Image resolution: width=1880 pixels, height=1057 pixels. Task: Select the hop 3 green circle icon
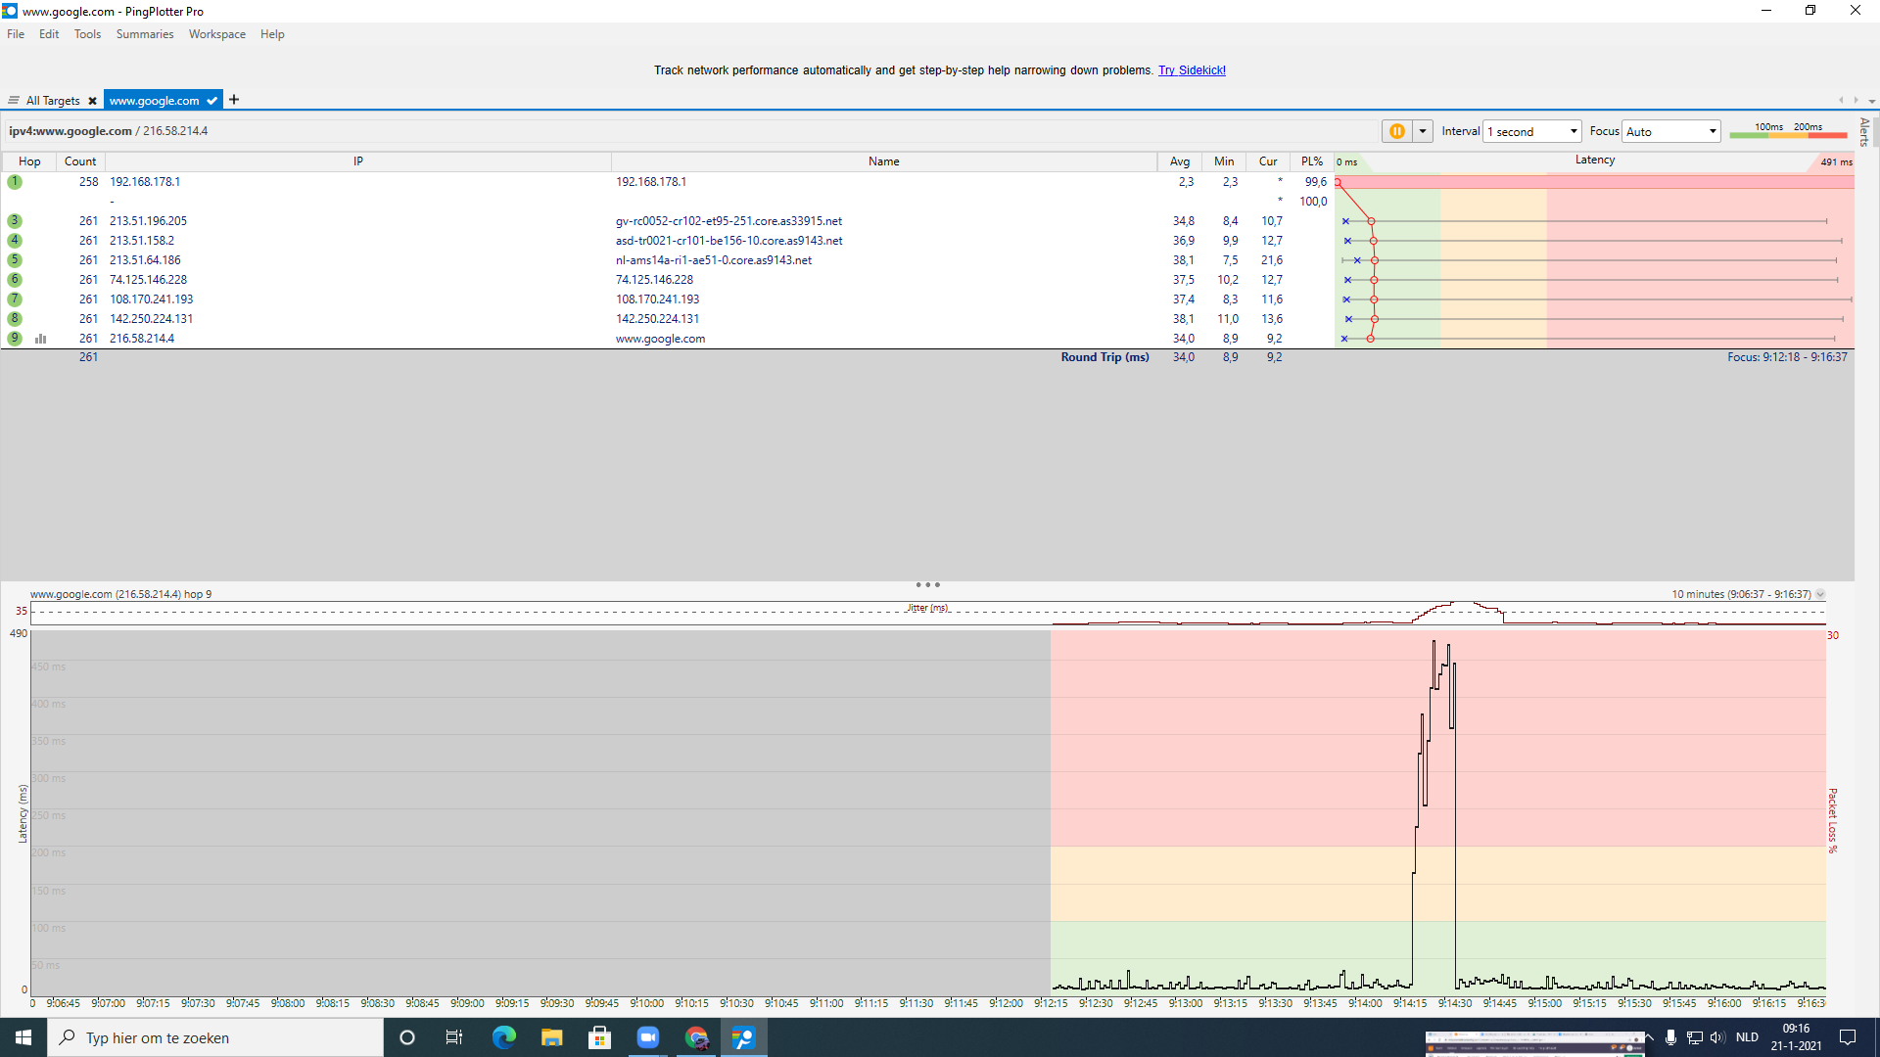point(15,221)
